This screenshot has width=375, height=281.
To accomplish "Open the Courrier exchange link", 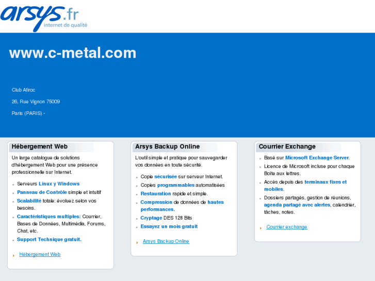I will (287, 227).
